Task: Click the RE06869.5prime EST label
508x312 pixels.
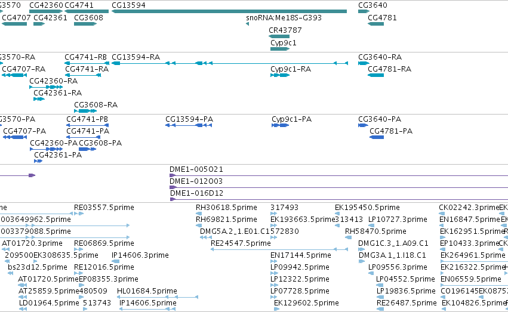Action: point(104,243)
